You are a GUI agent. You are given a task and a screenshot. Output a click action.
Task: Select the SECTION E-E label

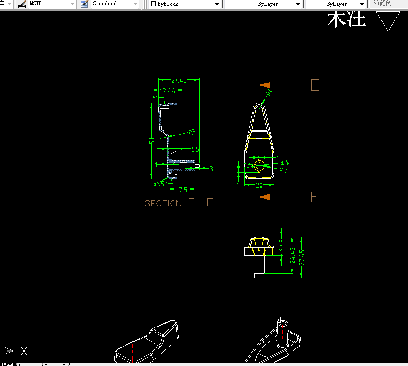pyautogui.click(x=179, y=203)
